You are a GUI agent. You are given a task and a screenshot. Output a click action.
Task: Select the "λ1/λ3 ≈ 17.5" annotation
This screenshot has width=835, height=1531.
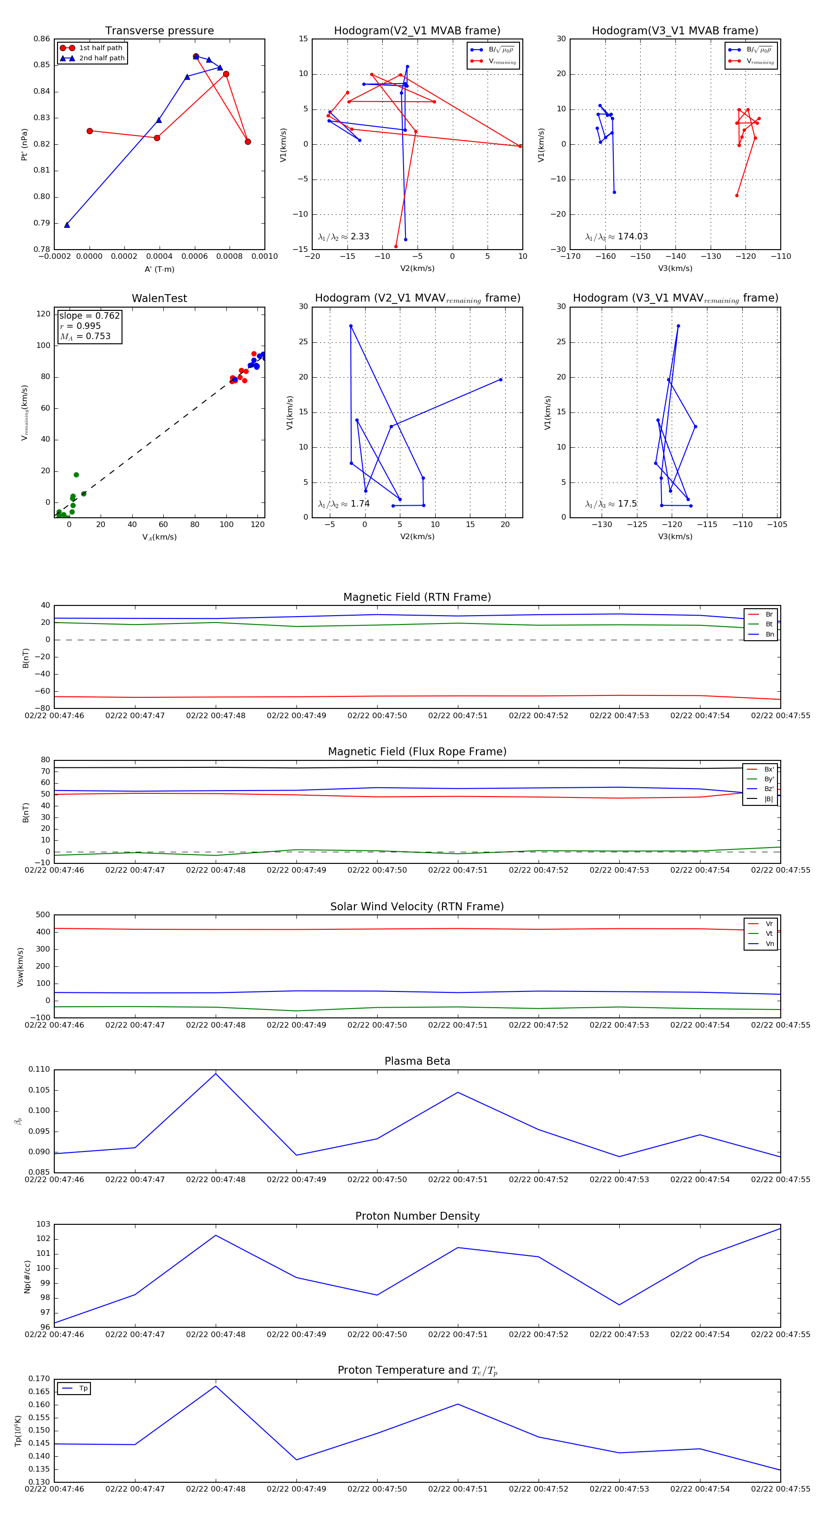coord(611,504)
